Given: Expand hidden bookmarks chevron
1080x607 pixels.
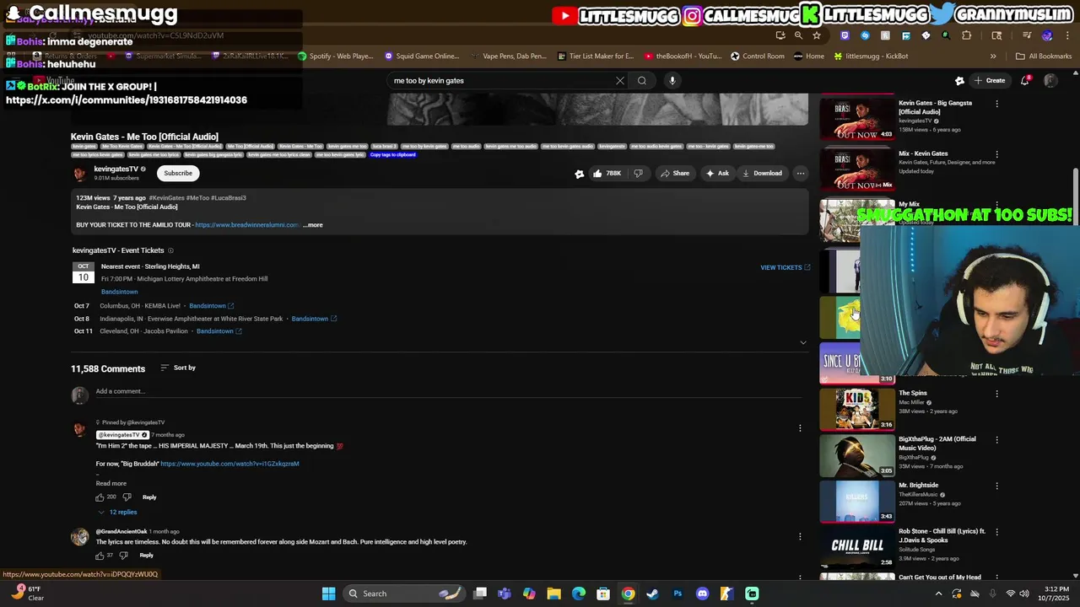Looking at the screenshot, I should pyautogui.click(x=993, y=56).
